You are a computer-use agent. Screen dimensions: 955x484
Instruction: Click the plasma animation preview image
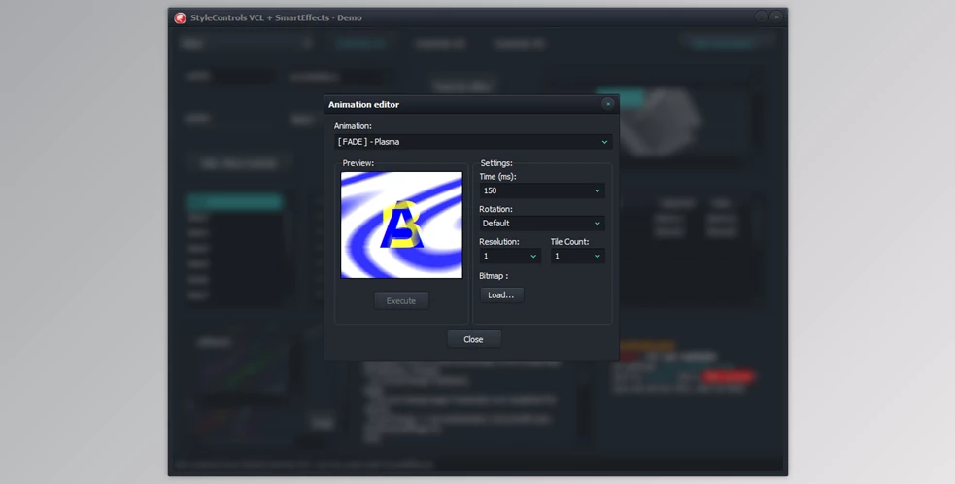point(401,225)
